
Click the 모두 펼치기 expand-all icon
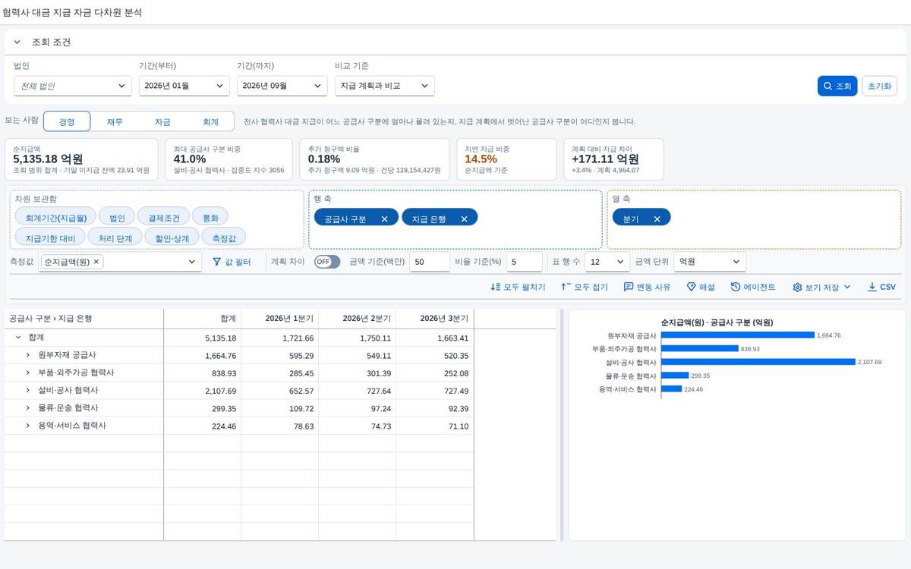(x=496, y=287)
